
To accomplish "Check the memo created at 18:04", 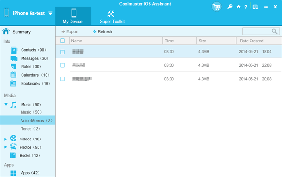I will coord(63,52).
